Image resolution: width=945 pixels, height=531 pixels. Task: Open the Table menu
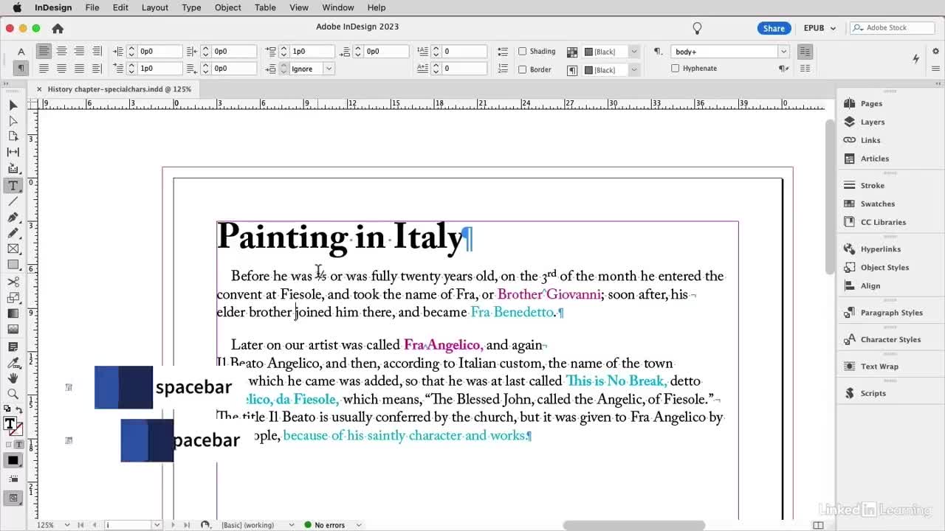pos(265,7)
